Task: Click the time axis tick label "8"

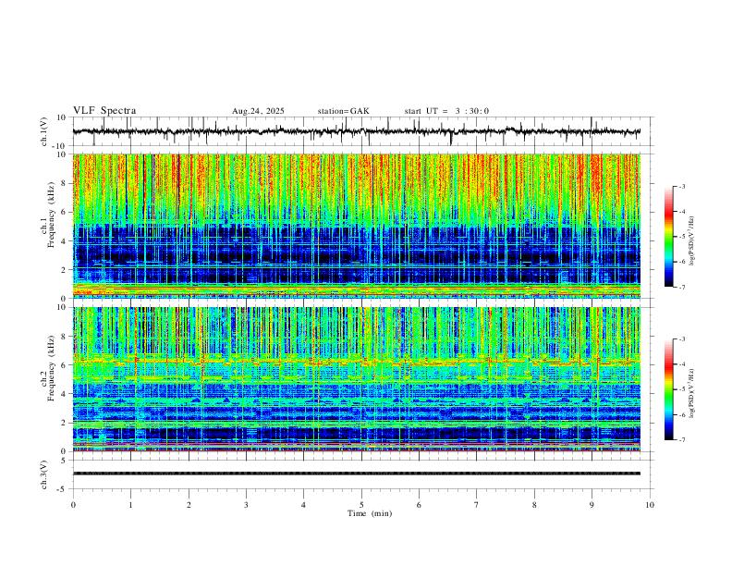Action: click(534, 505)
